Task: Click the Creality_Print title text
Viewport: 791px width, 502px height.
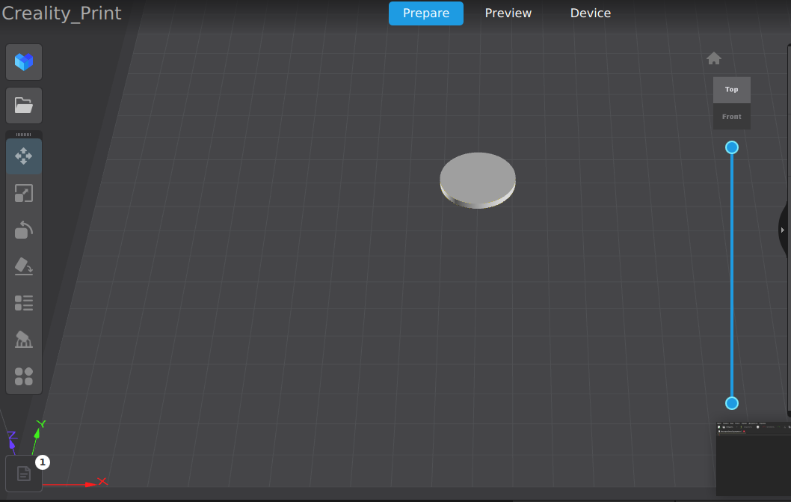Action: (61, 13)
